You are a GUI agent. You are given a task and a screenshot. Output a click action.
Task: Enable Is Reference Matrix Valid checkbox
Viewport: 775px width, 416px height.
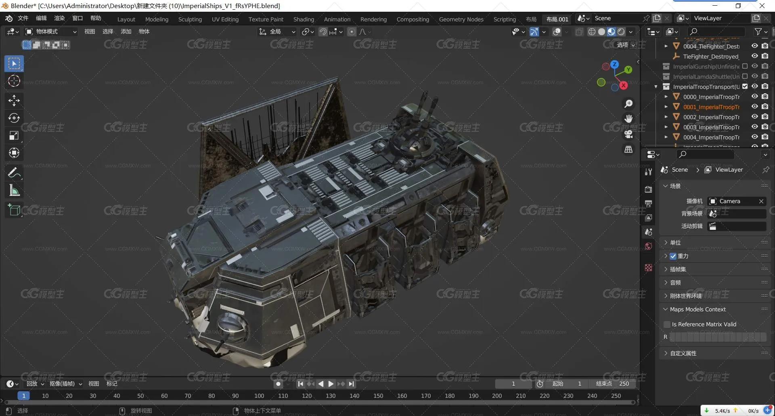[667, 324]
